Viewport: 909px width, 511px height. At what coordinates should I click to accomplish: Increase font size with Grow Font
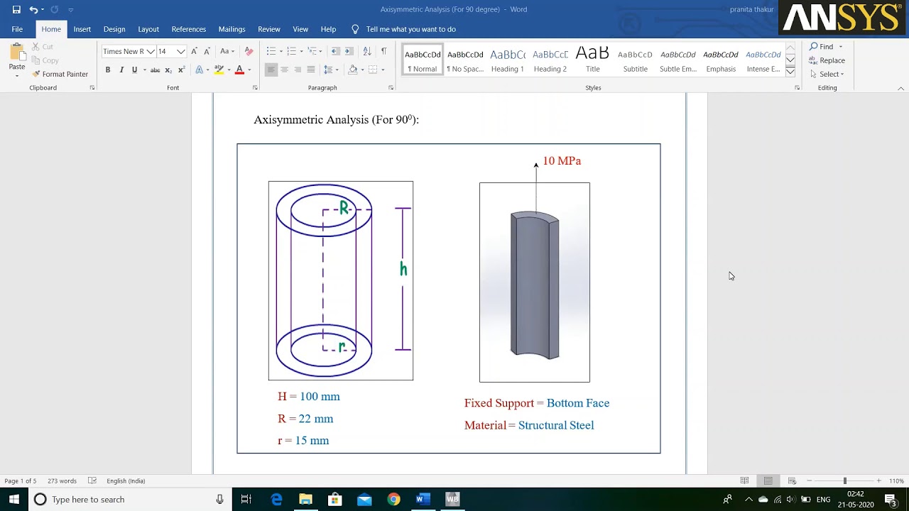[194, 51]
